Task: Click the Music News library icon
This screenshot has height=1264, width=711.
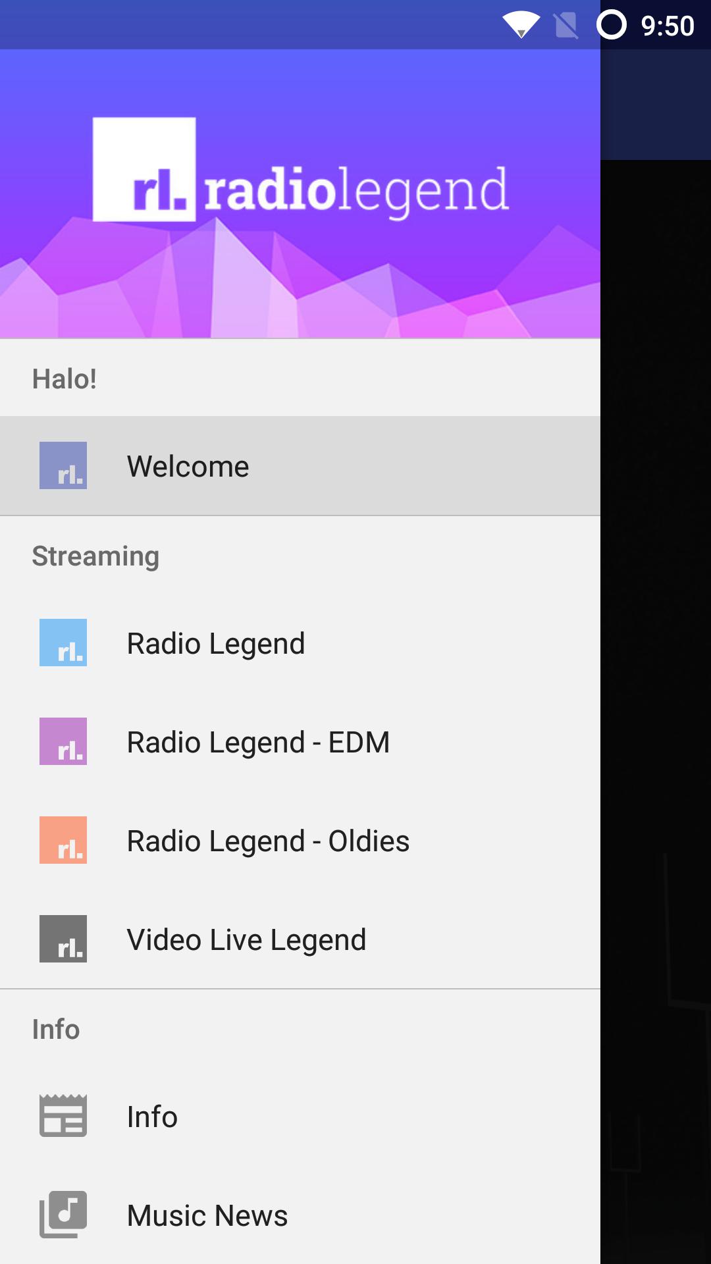Action: tap(63, 1215)
